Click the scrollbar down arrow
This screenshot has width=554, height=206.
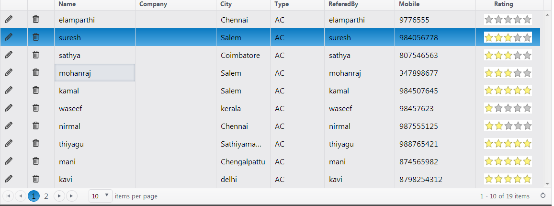coord(547,183)
